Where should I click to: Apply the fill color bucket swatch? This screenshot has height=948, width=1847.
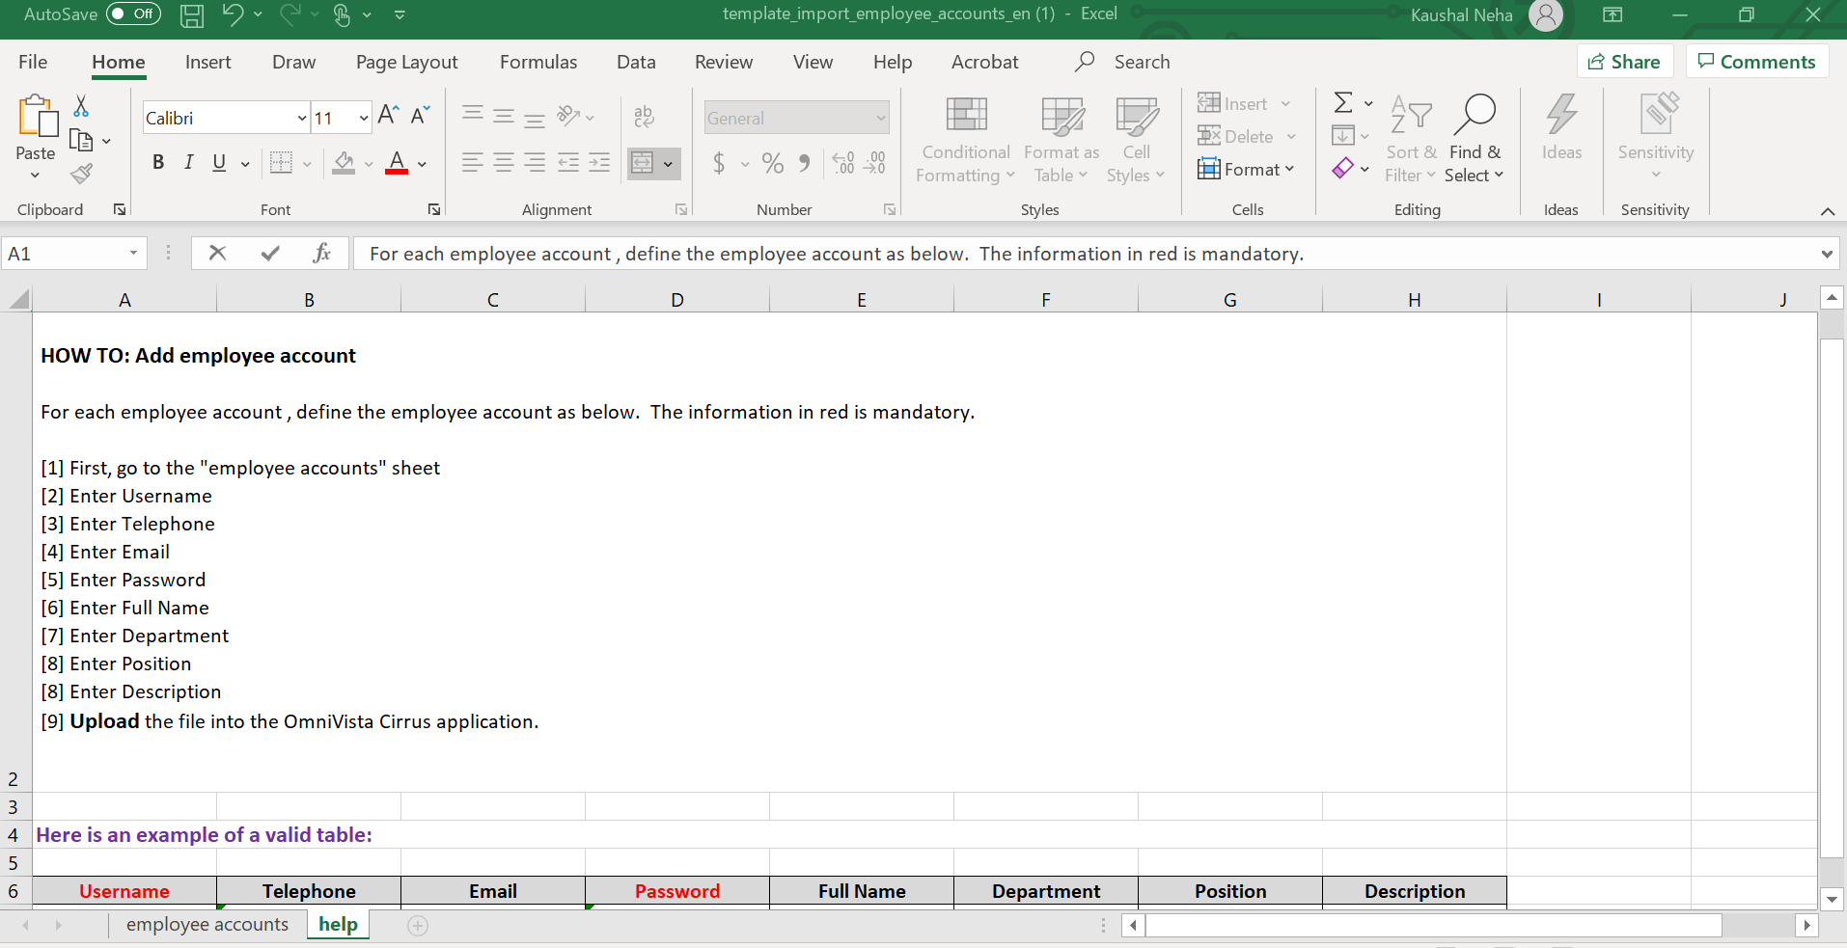click(x=344, y=162)
